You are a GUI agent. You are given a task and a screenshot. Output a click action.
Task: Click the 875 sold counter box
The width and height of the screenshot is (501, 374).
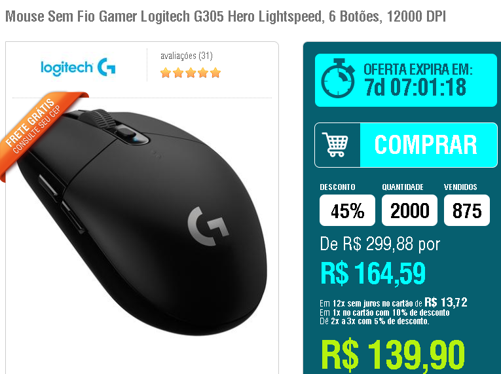tap(467, 210)
